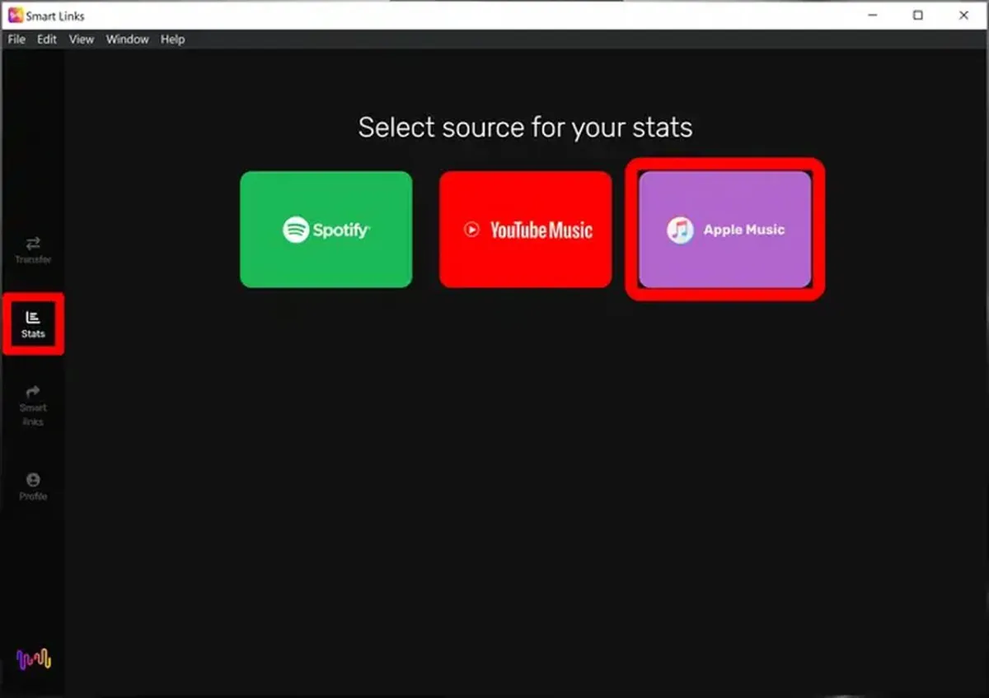Click the 'Select source for your stats' heading
Viewport: 989px width, 698px height.
point(525,128)
